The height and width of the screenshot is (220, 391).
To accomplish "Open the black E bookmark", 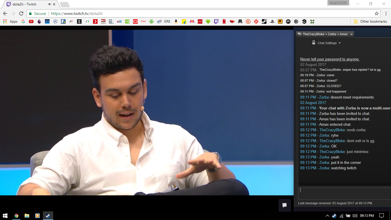I will click(x=79, y=21).
